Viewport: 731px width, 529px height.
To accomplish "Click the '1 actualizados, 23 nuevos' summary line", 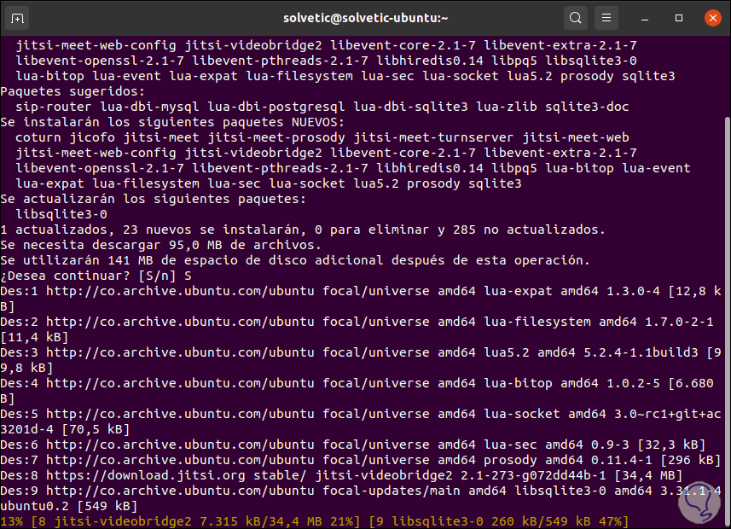I will point(303,230).
